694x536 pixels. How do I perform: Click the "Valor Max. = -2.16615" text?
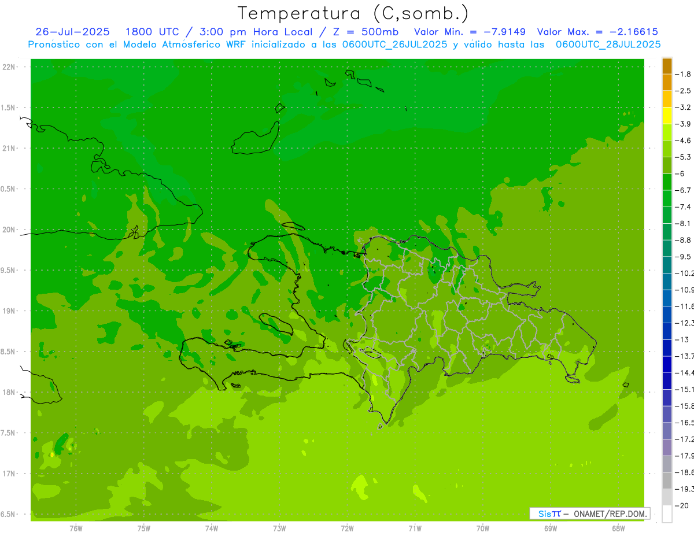click(597, 32)
